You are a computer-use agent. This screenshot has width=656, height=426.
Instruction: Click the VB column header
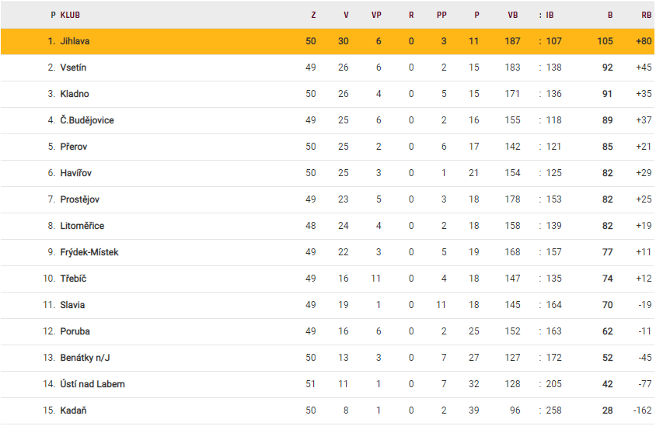(512, 15)
